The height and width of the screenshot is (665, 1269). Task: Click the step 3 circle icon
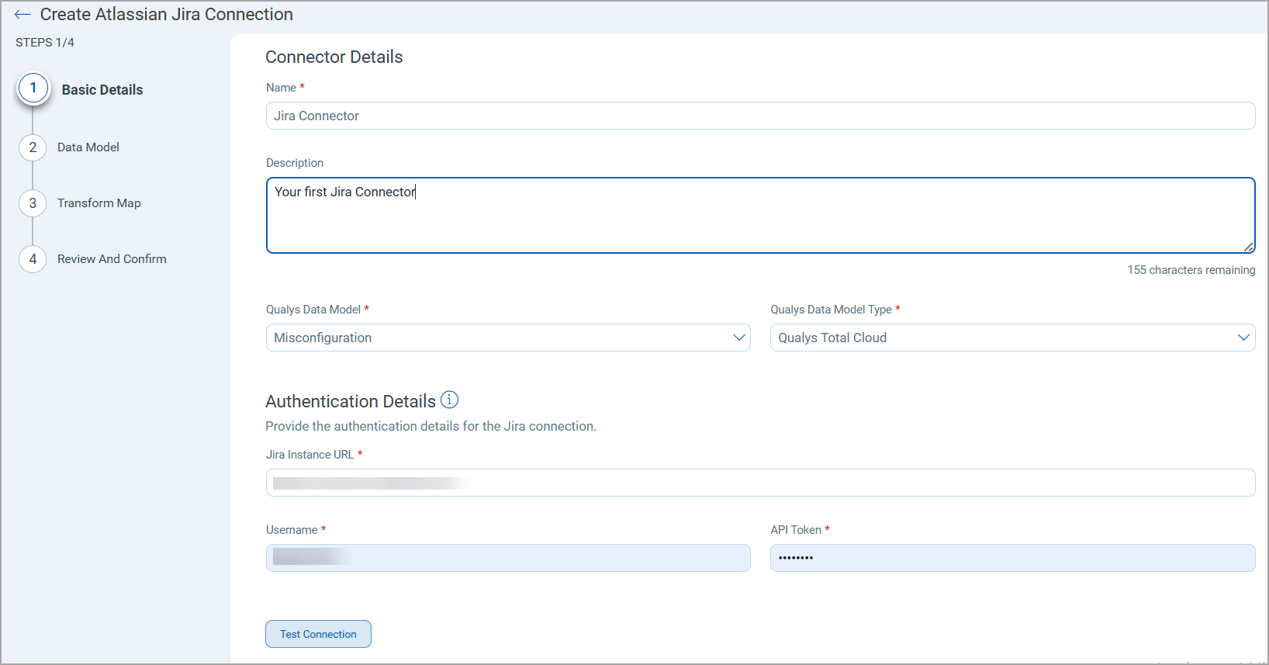coord(33,203)
